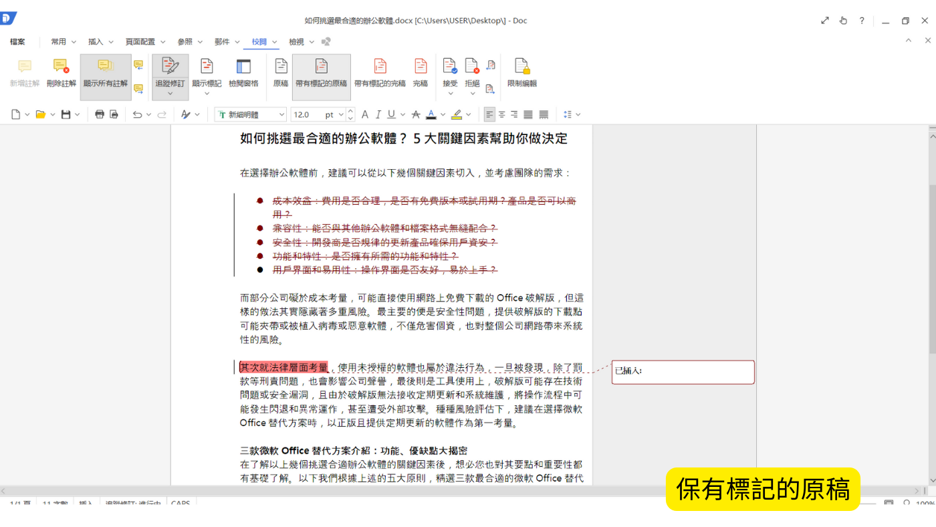Switch to the 參照 tab
The image size is (936, 527).
(x=185, y=41)
